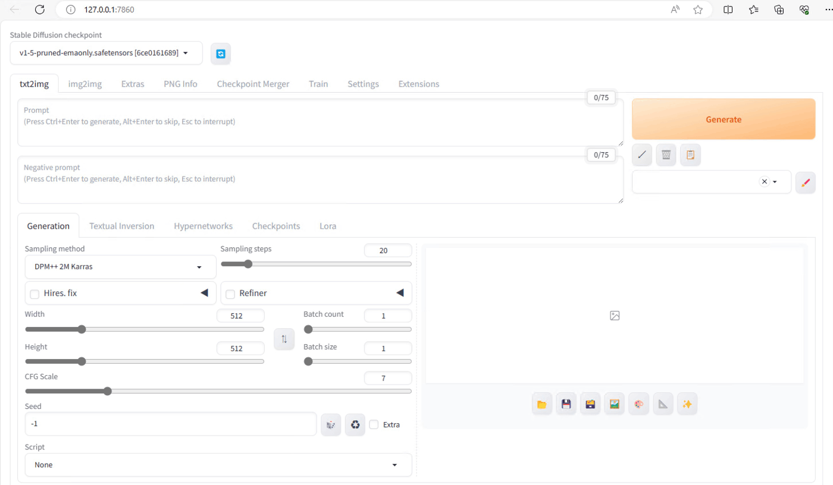
Task: Click the read aloud icon in the address bar
Action: click(x=675, y=10)
